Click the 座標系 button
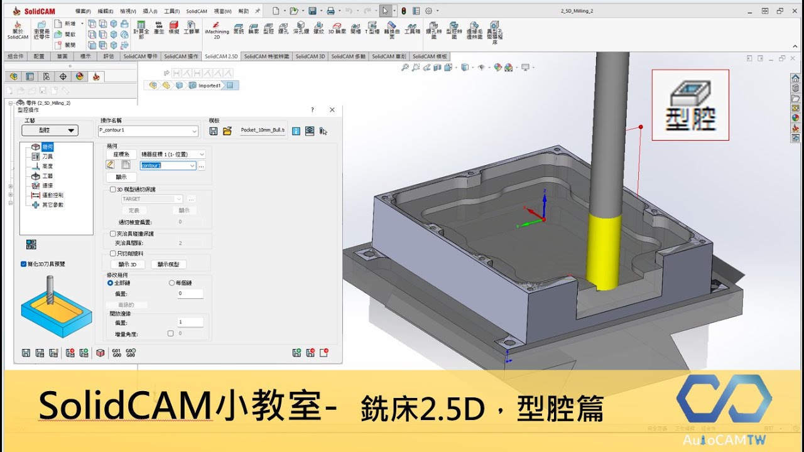 point(121,154)
